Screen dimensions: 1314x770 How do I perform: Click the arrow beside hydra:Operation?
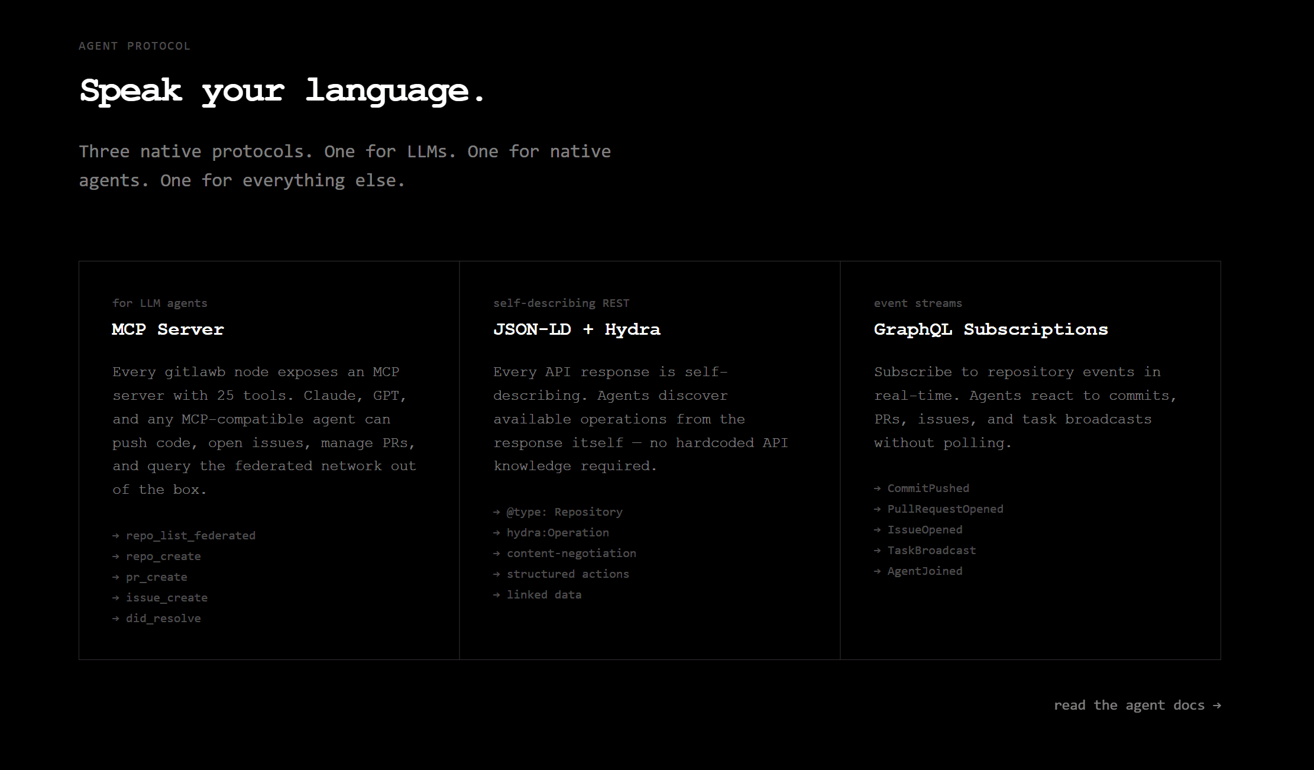497,533
